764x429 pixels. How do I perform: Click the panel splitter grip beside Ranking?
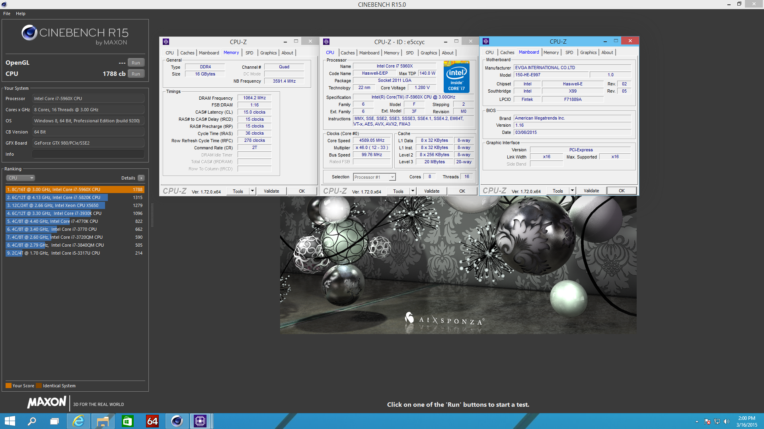point(152,215)
